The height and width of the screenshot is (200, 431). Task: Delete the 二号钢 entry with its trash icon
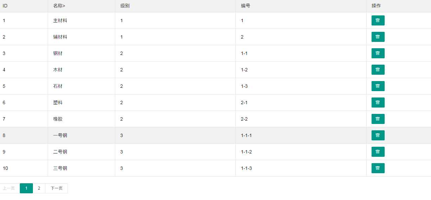pyautogui.click(x=378, y=152)
